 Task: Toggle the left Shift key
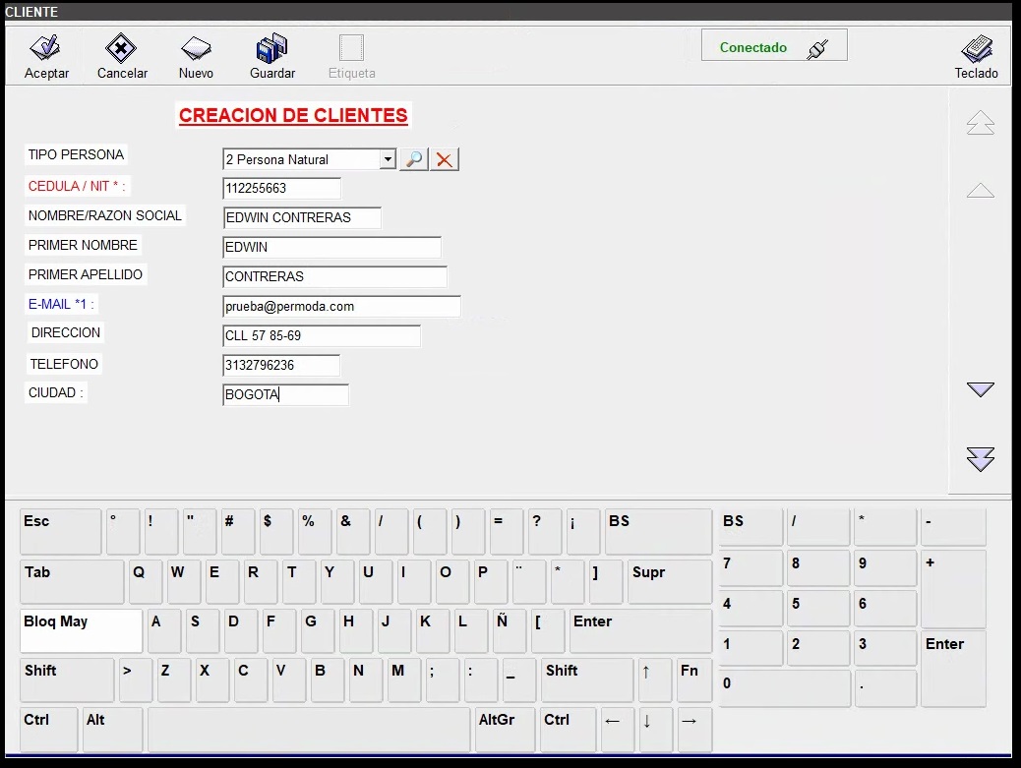pos(67,680)
